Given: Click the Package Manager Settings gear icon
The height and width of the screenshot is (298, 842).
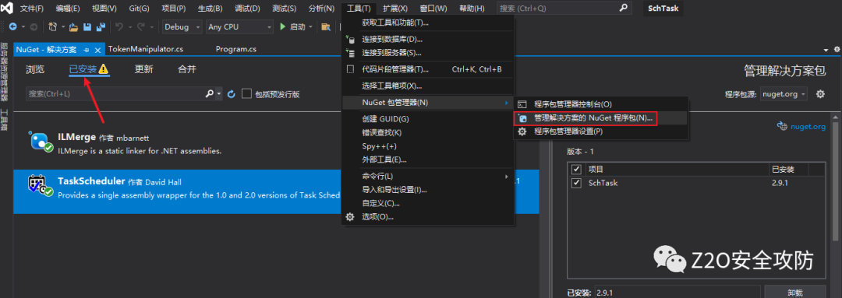Looking at the screenshot, I should coord(522,131).
